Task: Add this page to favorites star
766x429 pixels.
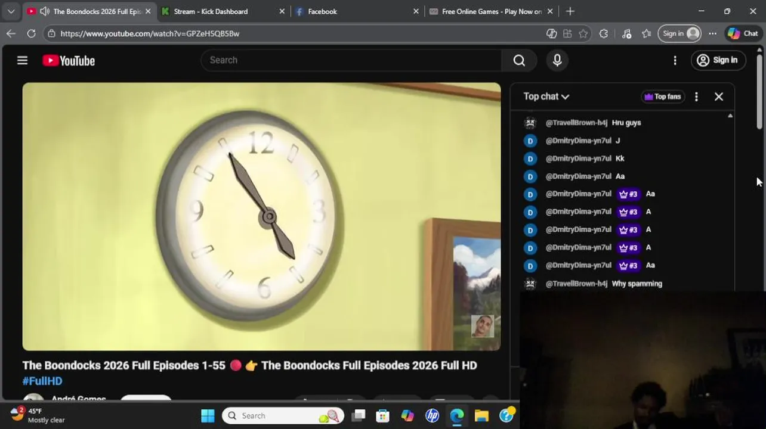Action: coord(583,33)
